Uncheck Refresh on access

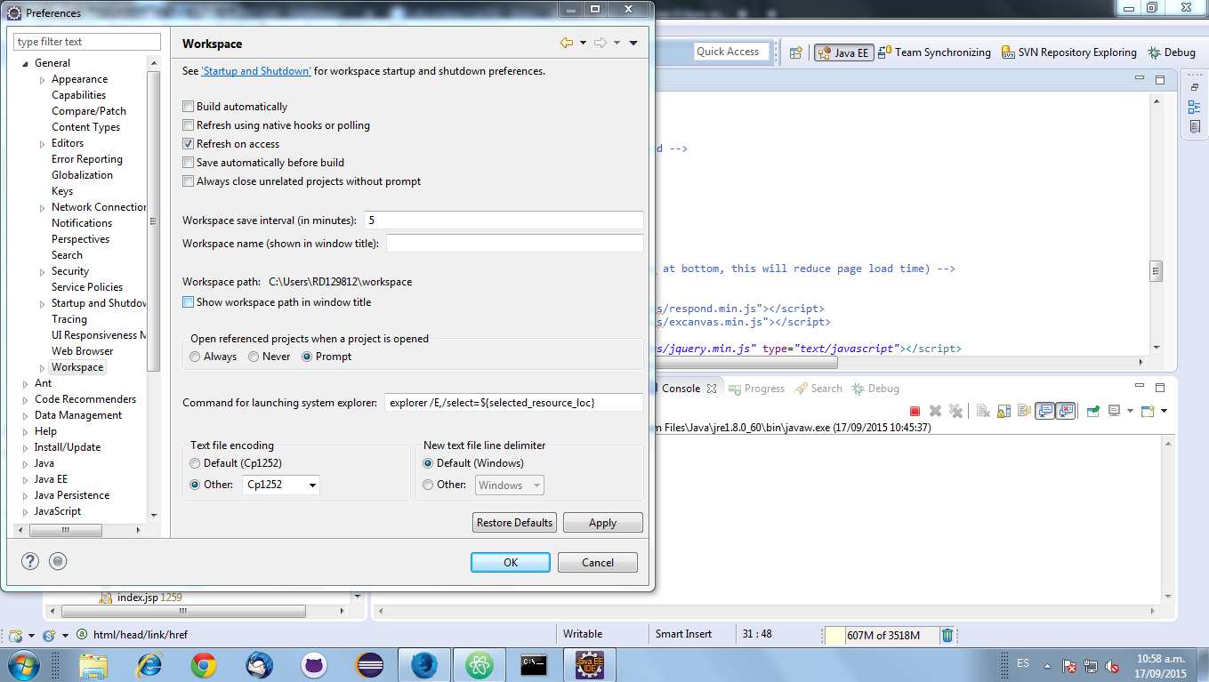188,144
